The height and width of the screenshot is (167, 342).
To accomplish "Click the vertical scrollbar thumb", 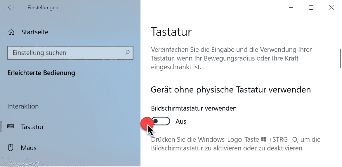I will click(340, 58).
